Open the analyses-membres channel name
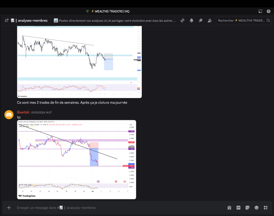The height and width of the screenshot is (216, 274). point(33,21)
